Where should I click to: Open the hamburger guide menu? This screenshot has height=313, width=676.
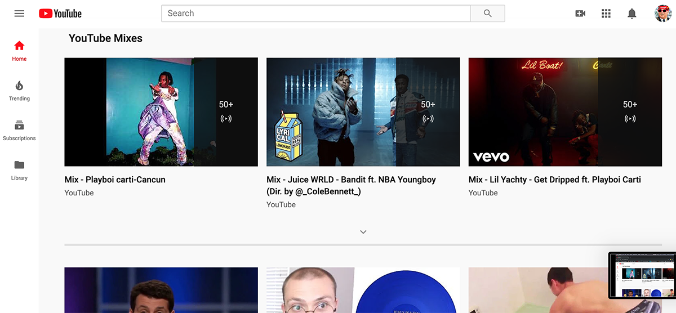pos(19,14)
